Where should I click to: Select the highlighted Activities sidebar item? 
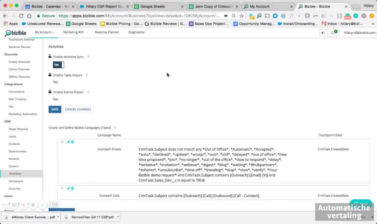(x=22, y=174)
